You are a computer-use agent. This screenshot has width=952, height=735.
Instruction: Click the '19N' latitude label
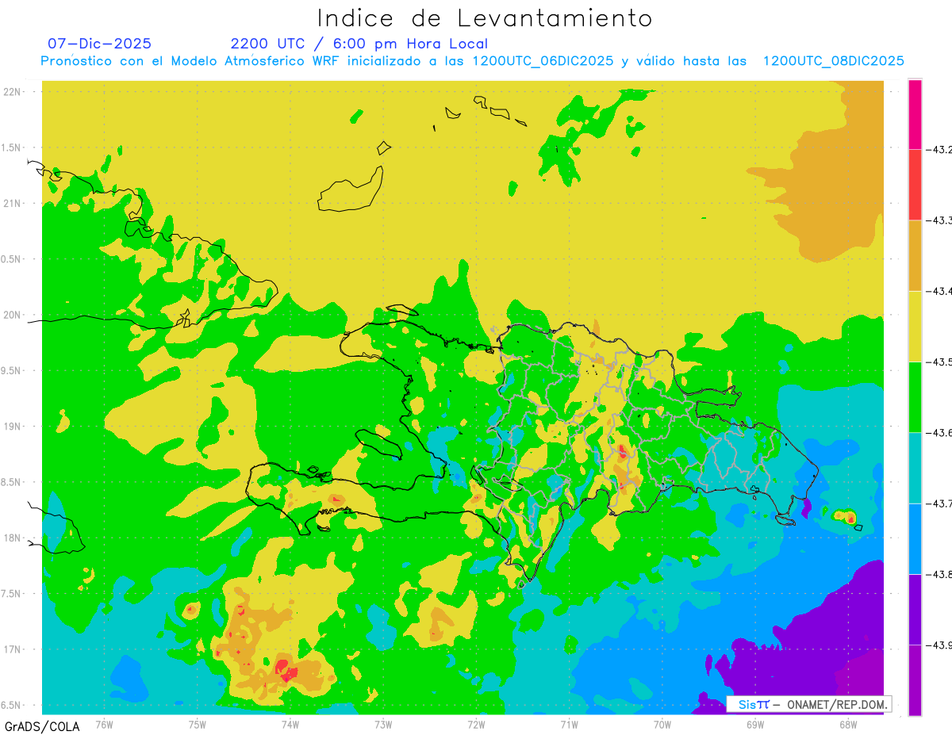click(12, 427)
